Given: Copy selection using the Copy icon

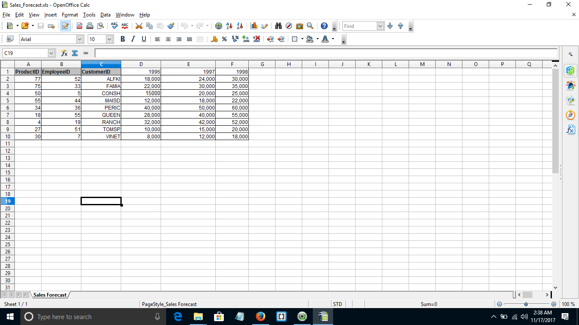Looking at the screenshot, I should (x=149, y=26).
